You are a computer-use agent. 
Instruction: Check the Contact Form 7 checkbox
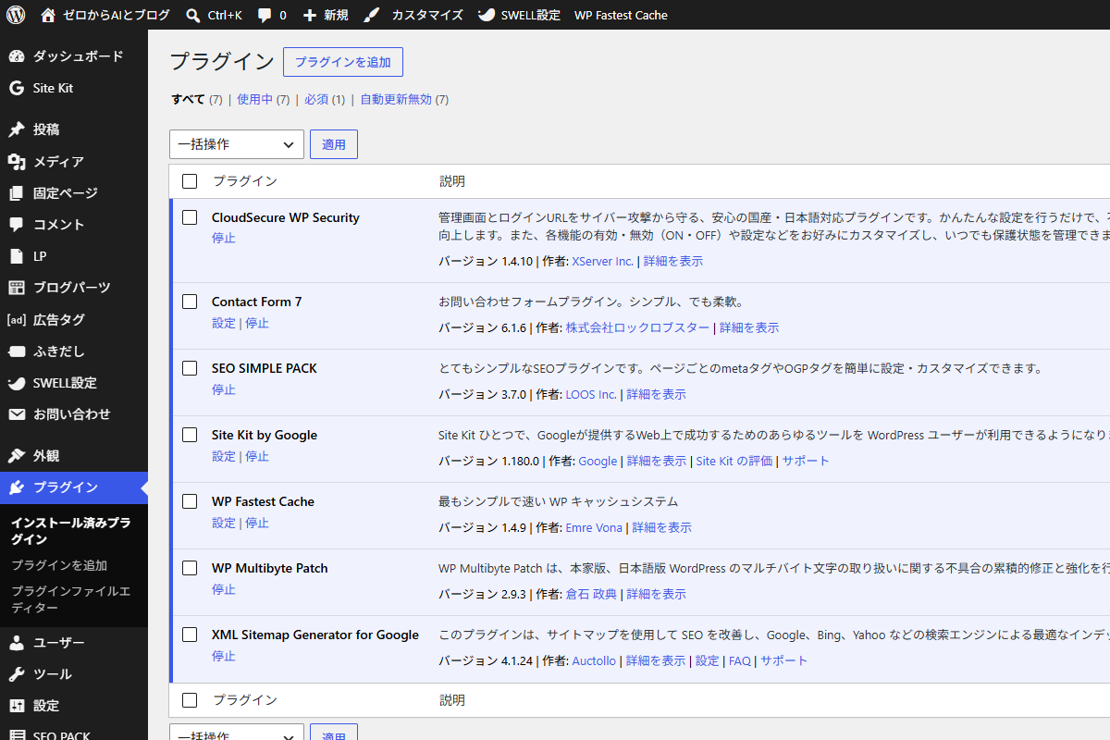click(190, 302)
